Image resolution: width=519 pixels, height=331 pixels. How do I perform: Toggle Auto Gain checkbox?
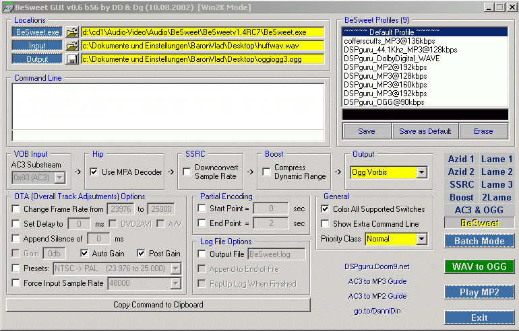pyautogui.click(x=84, y=253)
